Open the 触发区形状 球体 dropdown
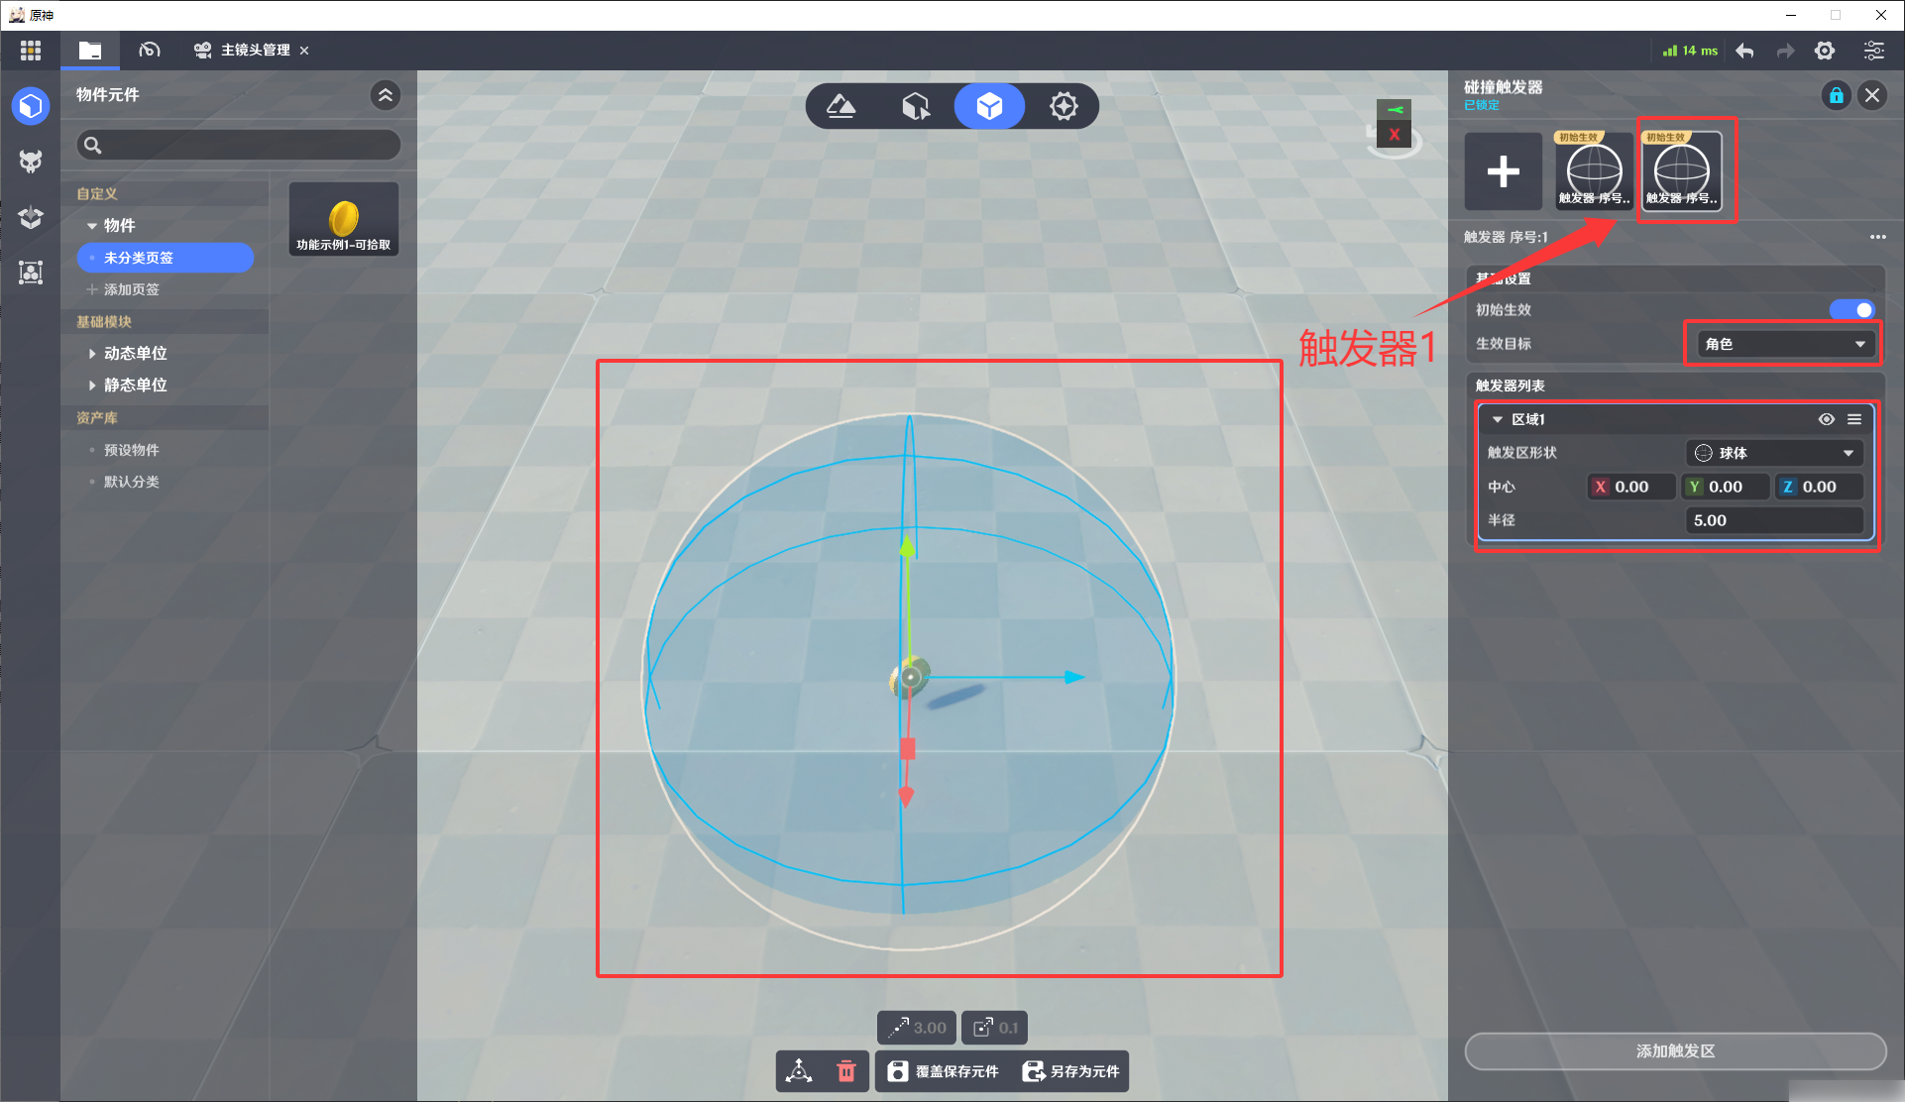1905x1102 pixels. coord(1773,453)
